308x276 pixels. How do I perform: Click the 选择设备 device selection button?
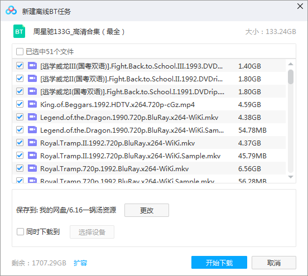[x=92, y=232]
